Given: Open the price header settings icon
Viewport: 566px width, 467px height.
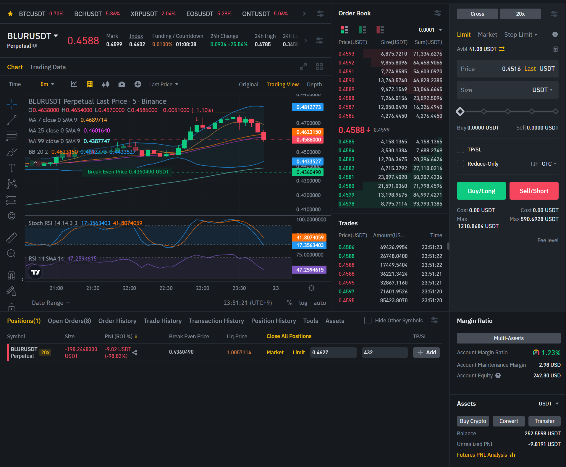Looking at the screenshot, I should (x=319, y=41).
